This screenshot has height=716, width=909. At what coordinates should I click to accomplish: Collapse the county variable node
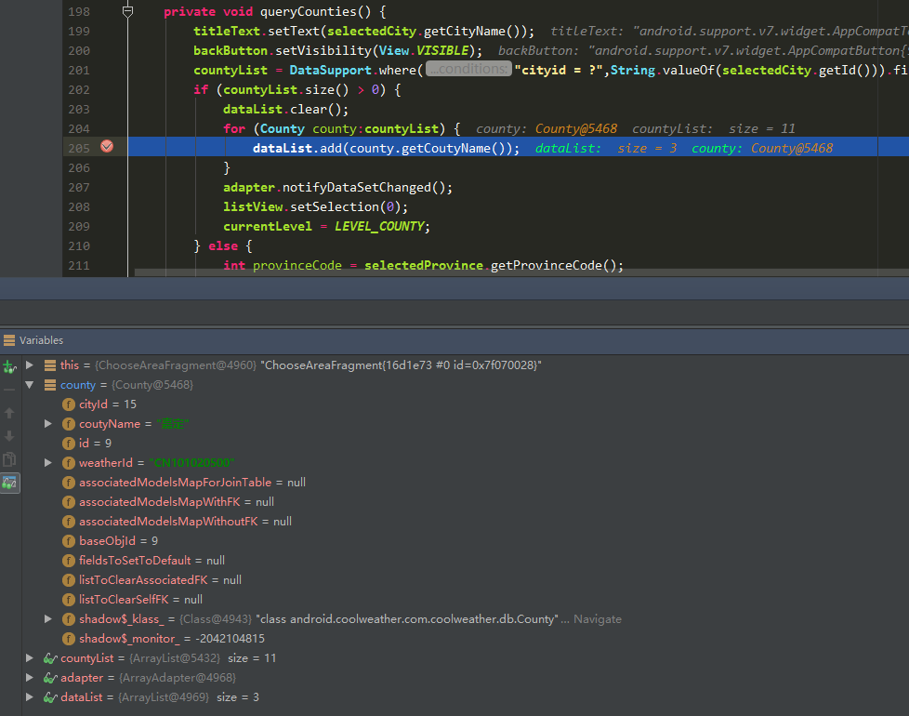(x=30, y=384)
